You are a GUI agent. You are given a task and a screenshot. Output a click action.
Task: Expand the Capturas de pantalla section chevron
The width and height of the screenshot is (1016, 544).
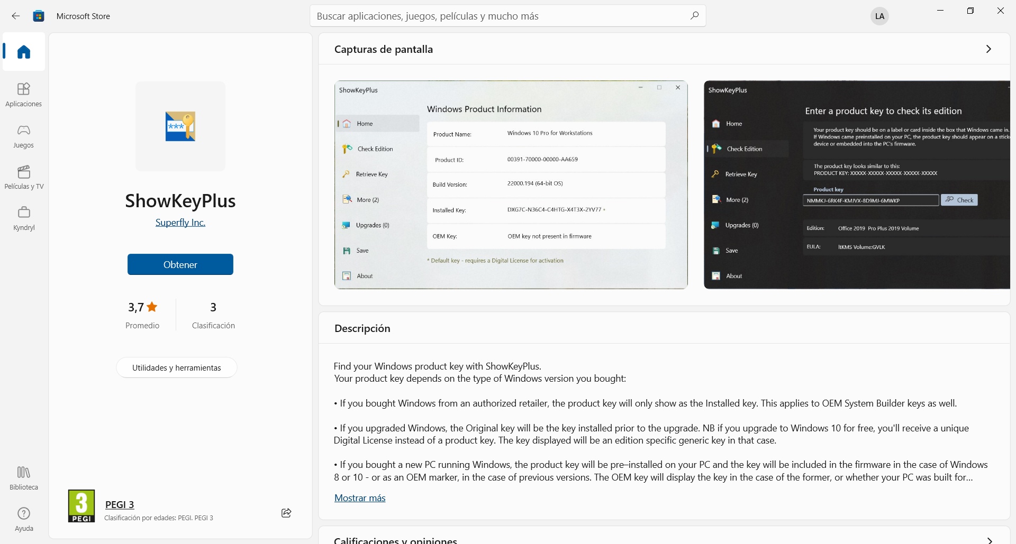988,49
